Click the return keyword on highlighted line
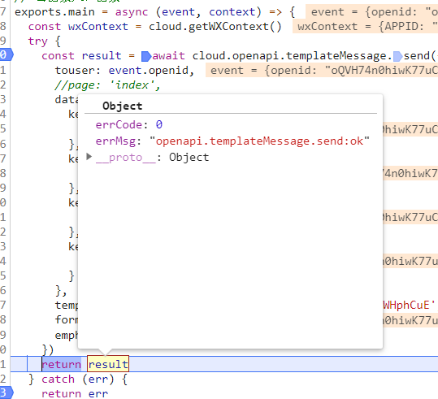This screenshot has height=399, width=438. 62,364
